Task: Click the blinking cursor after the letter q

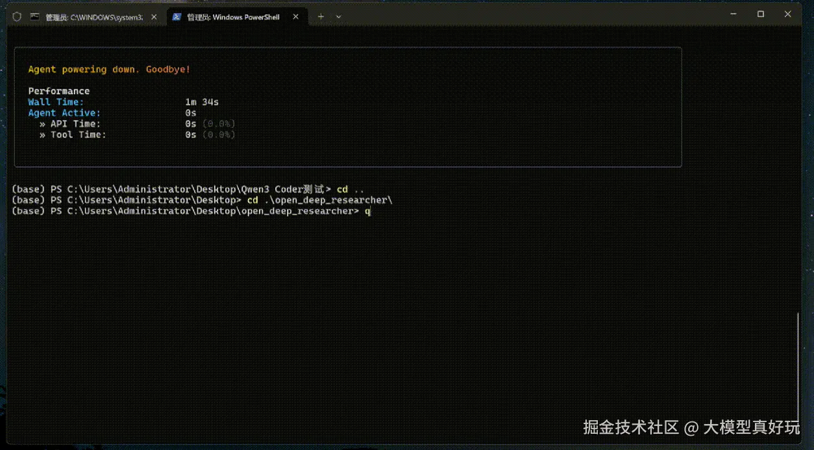Action: tap(370, 211)
